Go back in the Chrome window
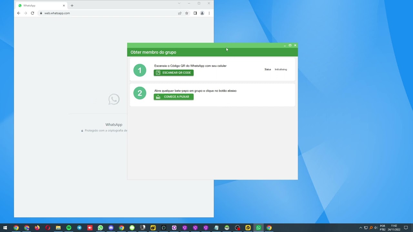 tap(18, 13)
